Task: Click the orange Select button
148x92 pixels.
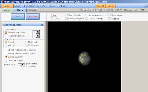Action: point(7,6)
